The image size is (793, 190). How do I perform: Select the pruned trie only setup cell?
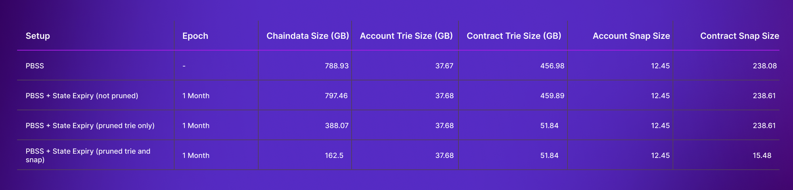point(90,125)
